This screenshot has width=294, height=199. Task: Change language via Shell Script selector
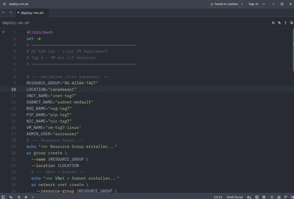[x=235, y=197]
